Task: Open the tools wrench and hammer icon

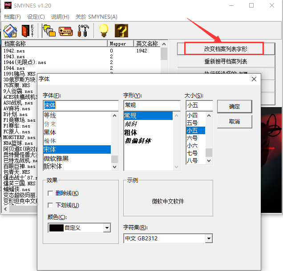Action: tap(83, 30)
